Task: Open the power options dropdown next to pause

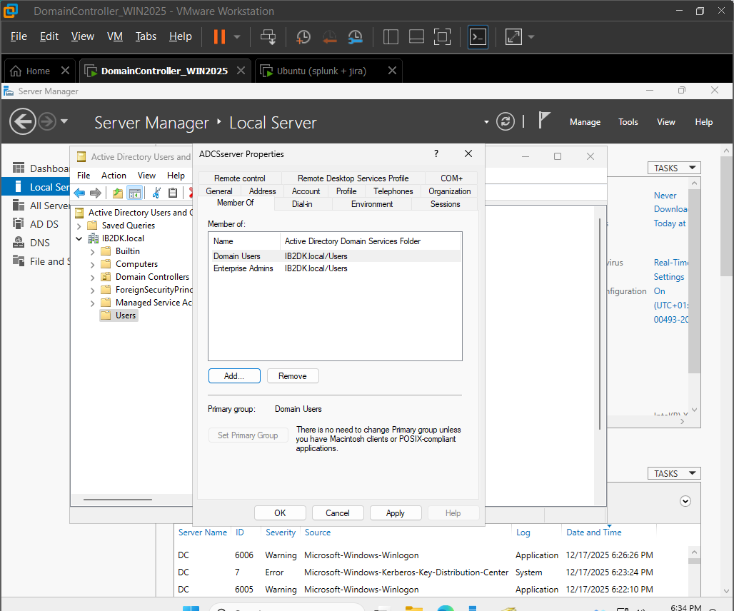Action: [237, 36]
